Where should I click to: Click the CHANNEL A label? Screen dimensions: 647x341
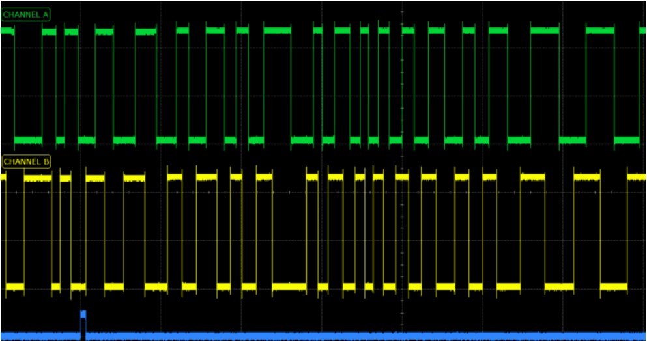tap(26, 16)
